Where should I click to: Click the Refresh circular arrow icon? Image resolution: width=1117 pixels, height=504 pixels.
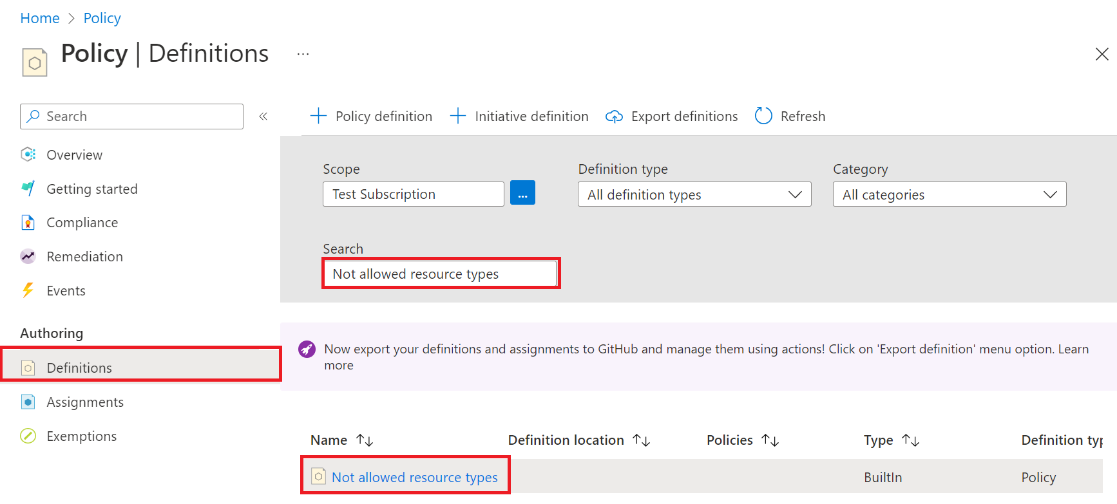(763, 116)
